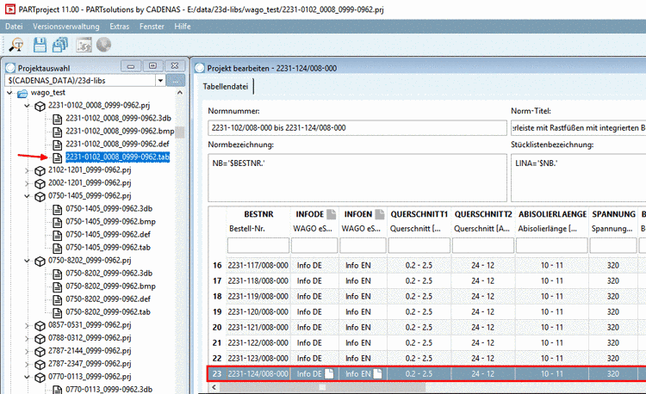Expand the 0857-0531_0999-0962.prj node
646x394 pixels.
(x=27, y=325)
